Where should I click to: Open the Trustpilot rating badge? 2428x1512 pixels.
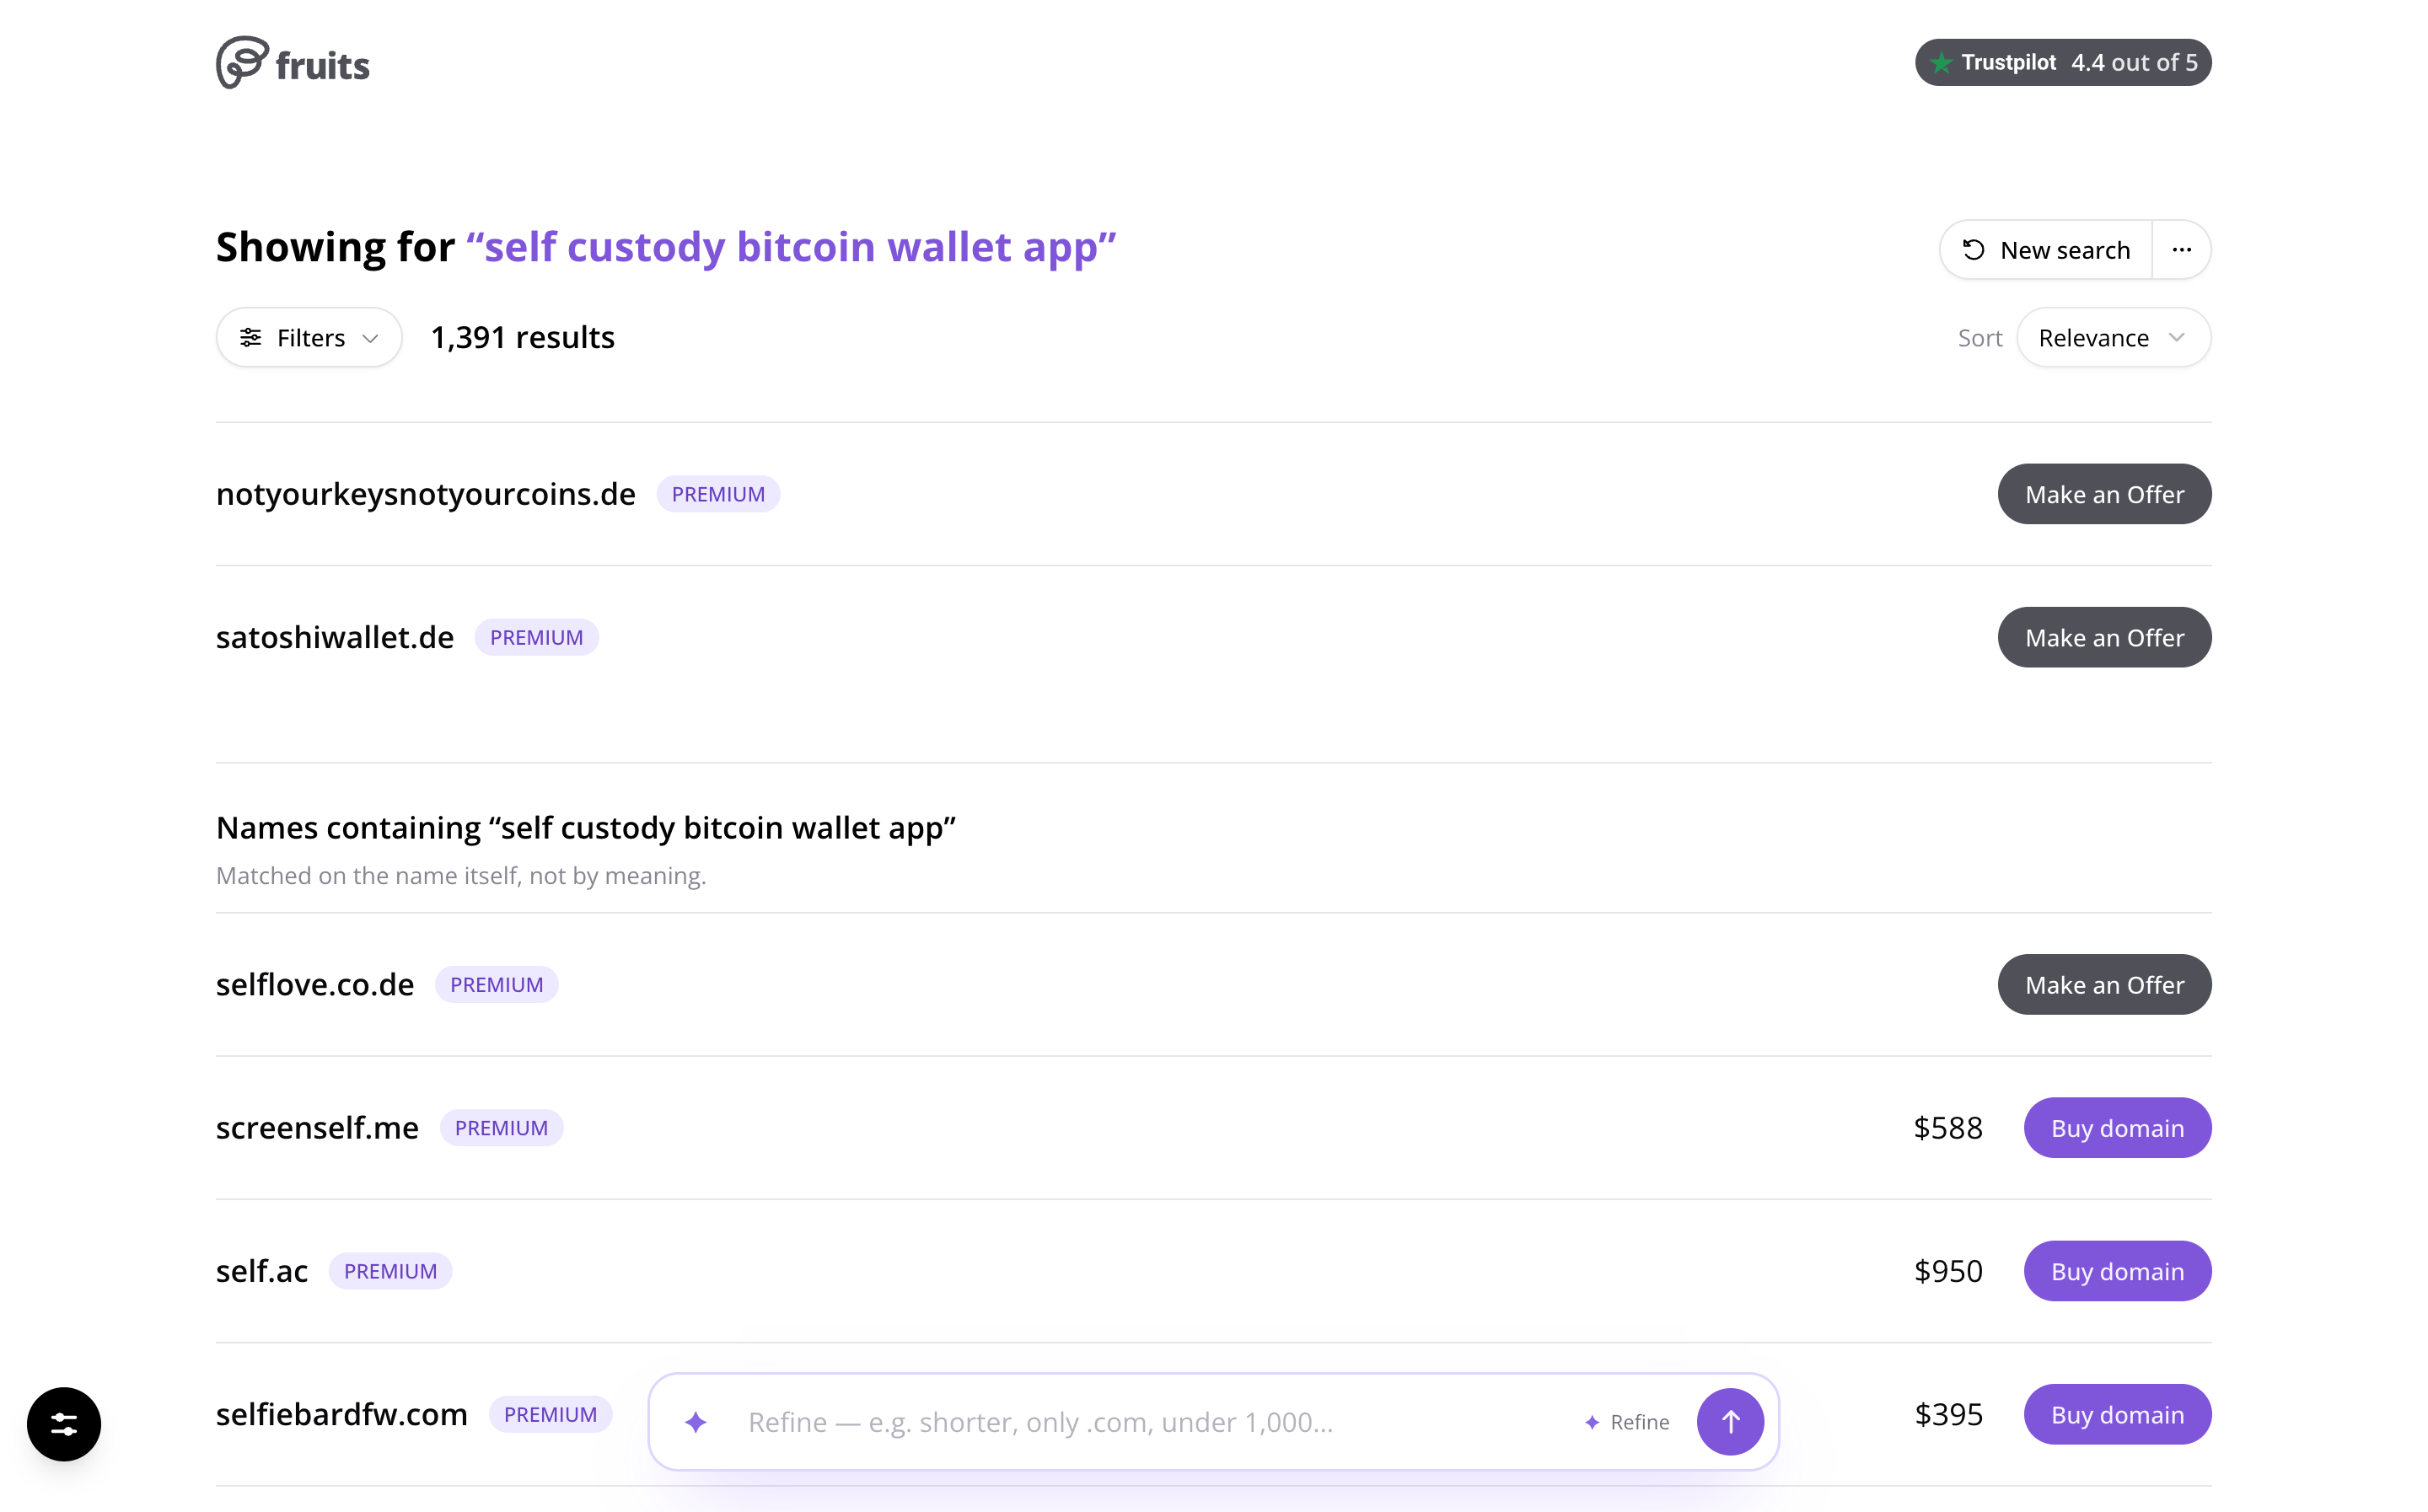tap(2062, 62)
